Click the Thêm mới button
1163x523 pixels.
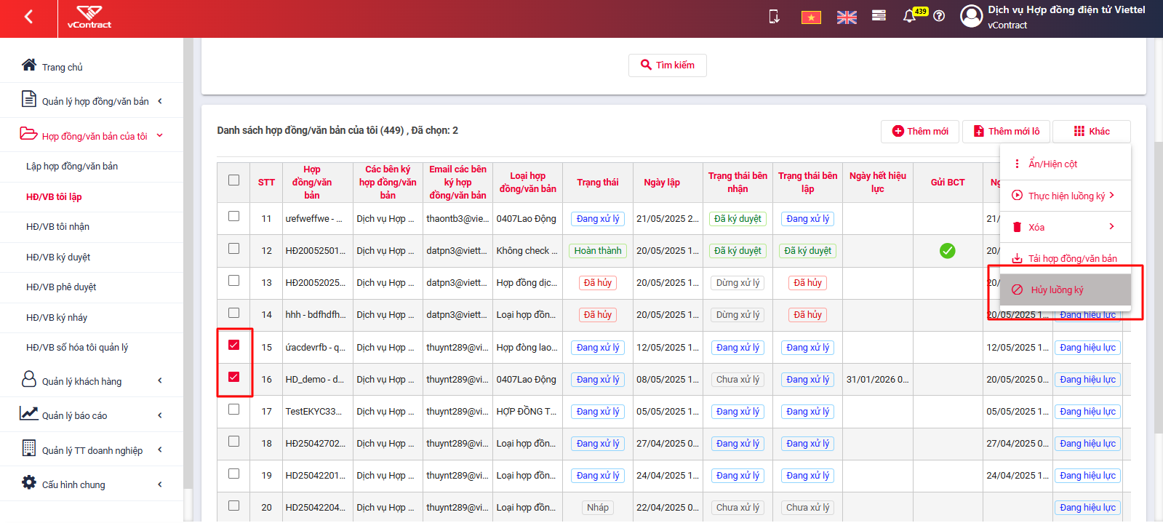click(920, 132)
